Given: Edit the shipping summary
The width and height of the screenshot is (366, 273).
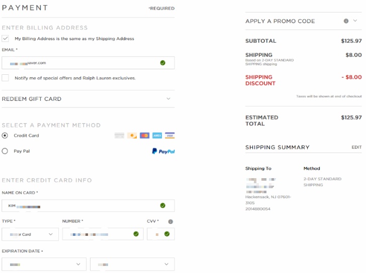Looking at the screenshot, I should 356,147.
